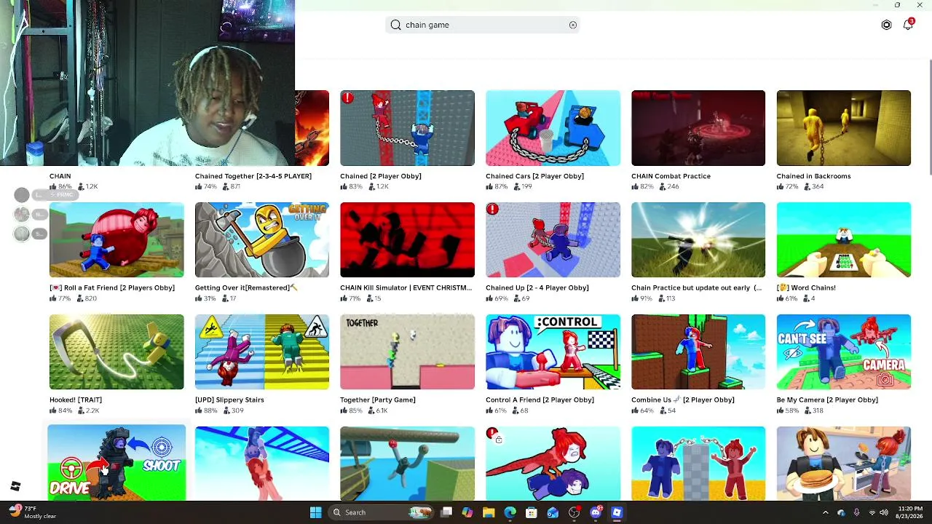Image resolution: width=932 pixels, height=524 pixels.
Task: Click the '[UPD] Slippery Stairs' title text
Action: point(229,400)
